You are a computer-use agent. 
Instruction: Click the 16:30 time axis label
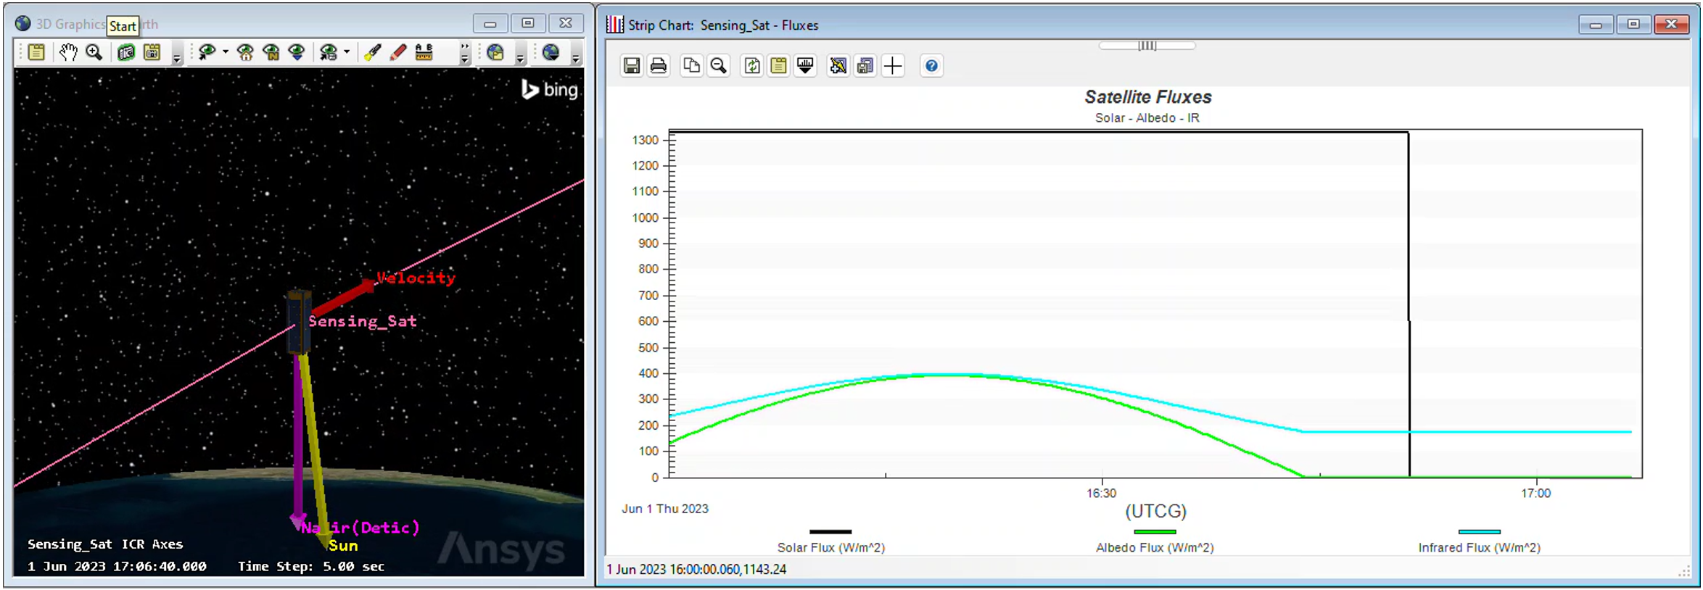pos(1101,494)
